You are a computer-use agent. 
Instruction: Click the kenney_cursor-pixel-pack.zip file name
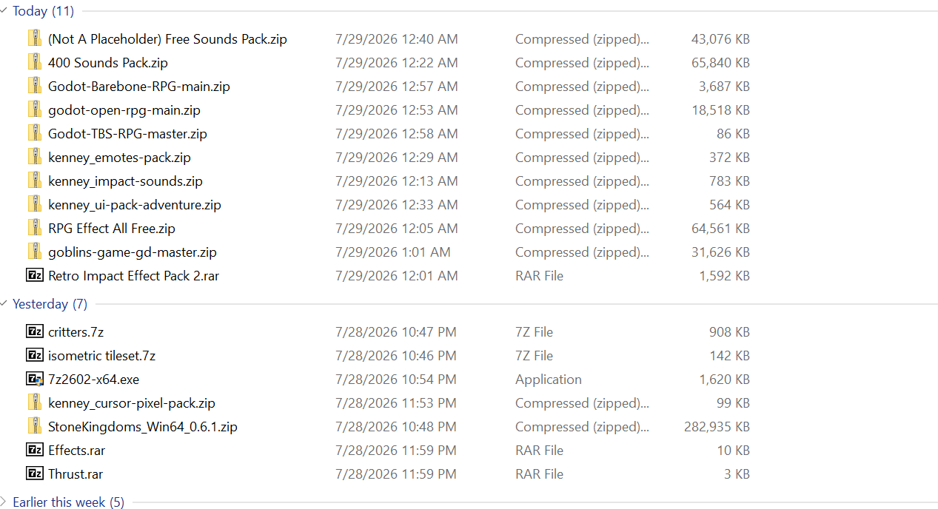coord(132,403)
